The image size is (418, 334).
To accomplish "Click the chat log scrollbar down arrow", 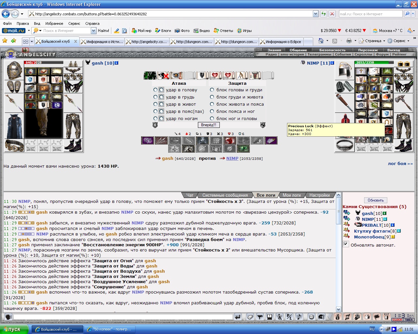I will (x=338, y=309).
